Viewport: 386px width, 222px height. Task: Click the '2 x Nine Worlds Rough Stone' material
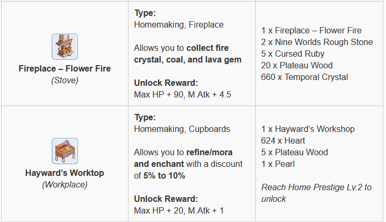point(317,42)
